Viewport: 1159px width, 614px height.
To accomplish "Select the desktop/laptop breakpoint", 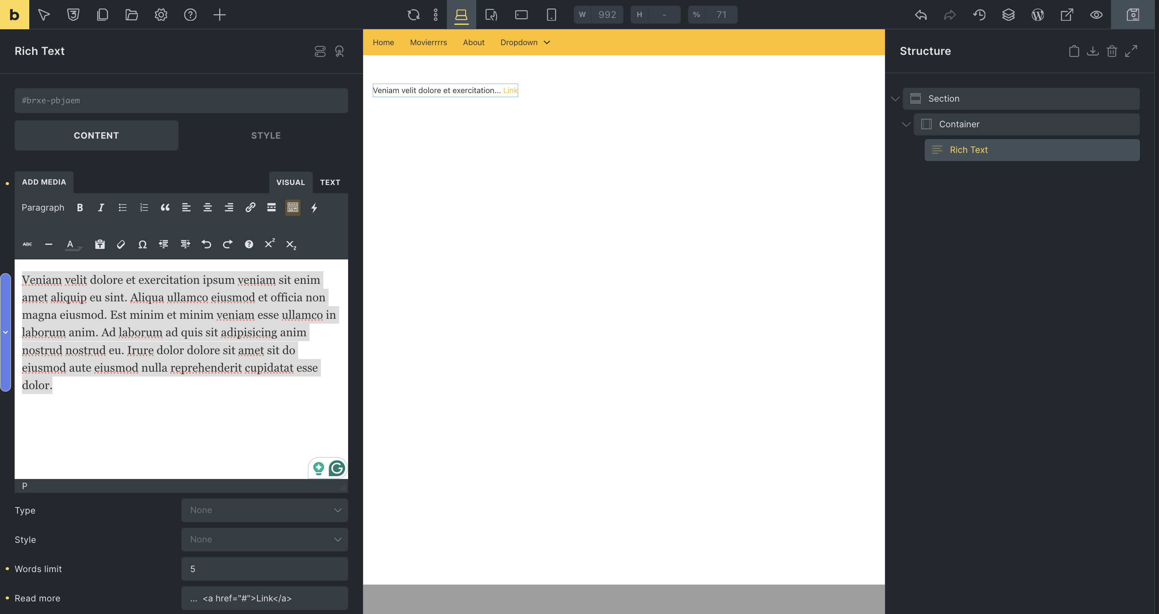I will click(x=461, y=15).
